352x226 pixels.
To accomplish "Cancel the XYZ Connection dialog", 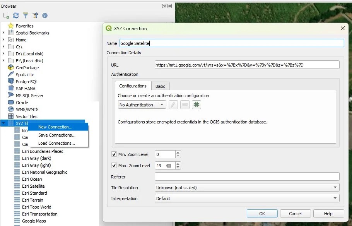I will pyautogui.click(x=295, y=214).
